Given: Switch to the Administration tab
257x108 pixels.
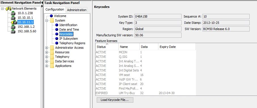Looking at the screenshot, I should coord(77,10).
